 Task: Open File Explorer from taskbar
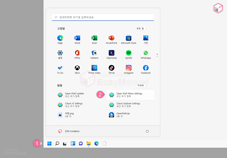coord(89,143)
